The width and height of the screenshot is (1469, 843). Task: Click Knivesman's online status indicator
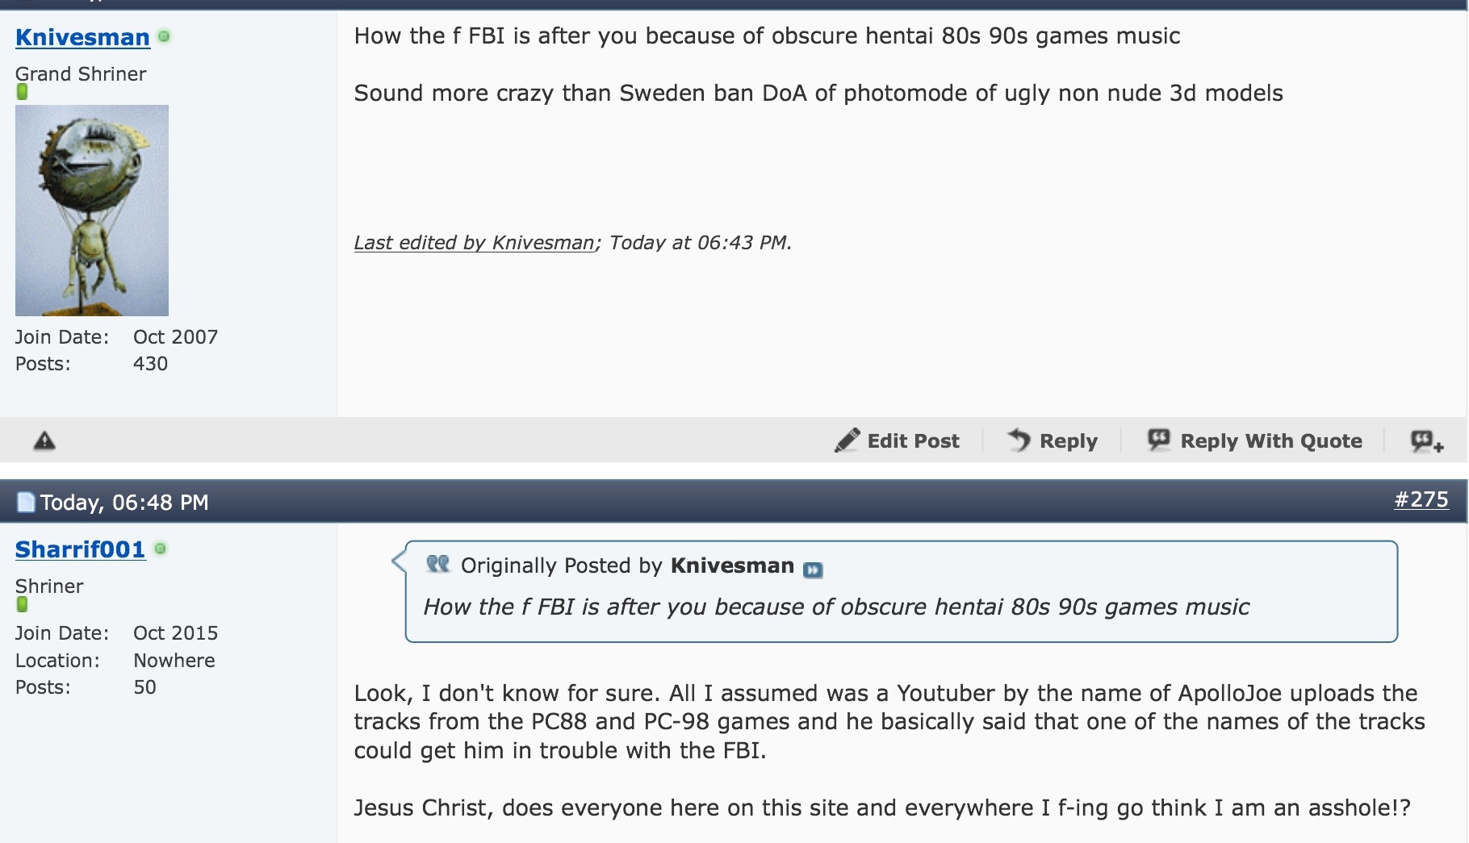[x=164, y=36]
